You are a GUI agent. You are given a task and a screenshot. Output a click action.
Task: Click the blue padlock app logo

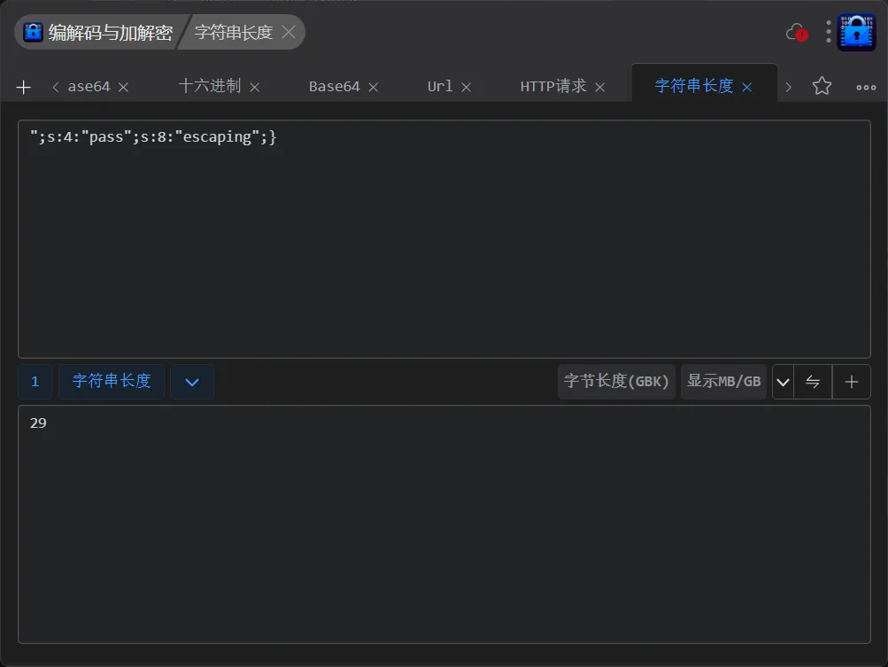[856, 33]
